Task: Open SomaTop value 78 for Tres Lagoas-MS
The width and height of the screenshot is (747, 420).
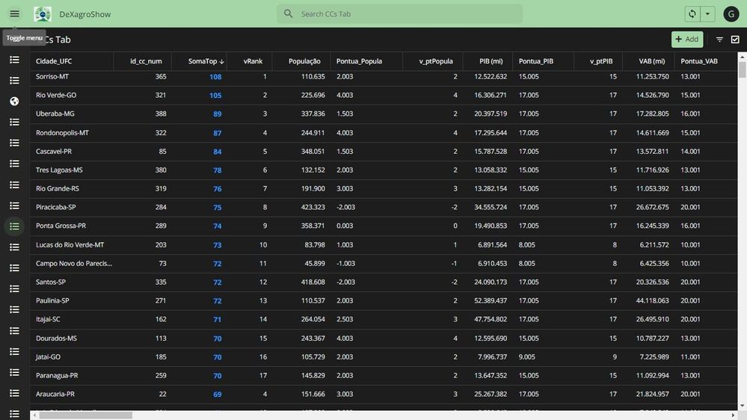Action: [218, 170]
